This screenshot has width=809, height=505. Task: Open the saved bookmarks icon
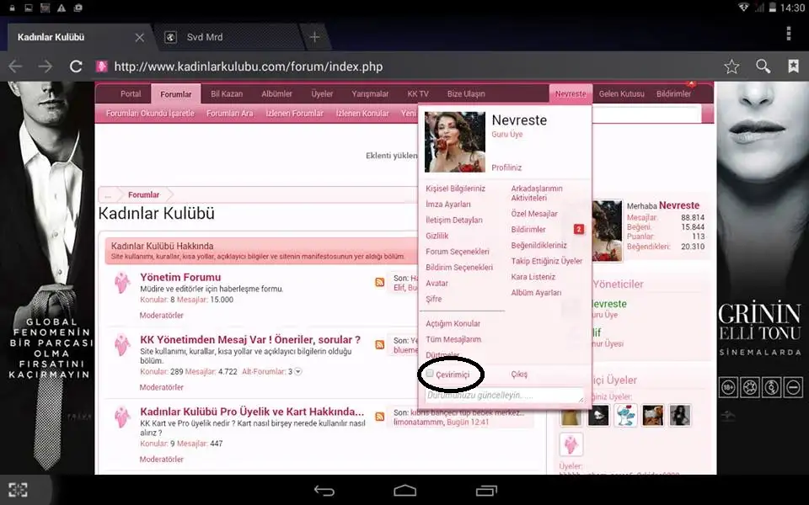click(x=793, y=66)
